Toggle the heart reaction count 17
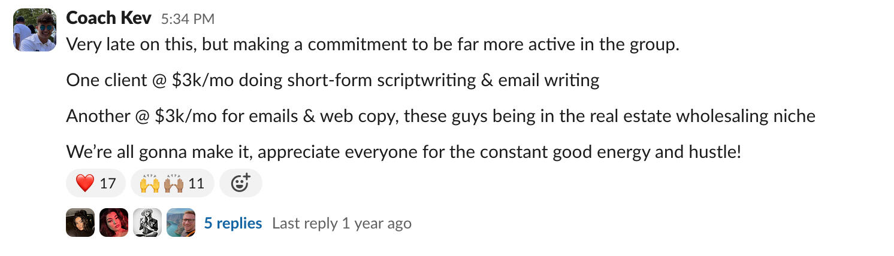This screenshot has width=894, height=256. (x=107, y=183)
